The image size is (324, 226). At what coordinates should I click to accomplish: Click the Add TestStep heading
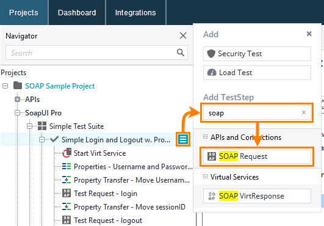pos(229,97)
